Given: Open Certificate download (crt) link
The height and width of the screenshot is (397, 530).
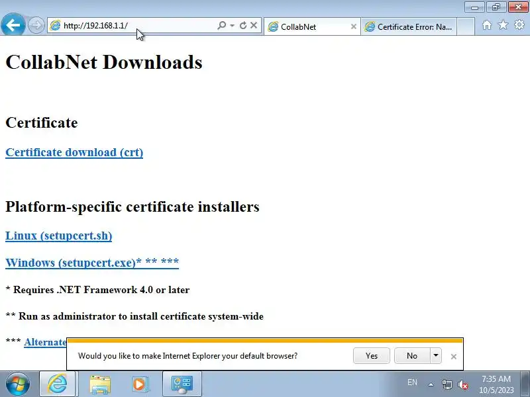Looking at the screenshot, I should 74,152.
